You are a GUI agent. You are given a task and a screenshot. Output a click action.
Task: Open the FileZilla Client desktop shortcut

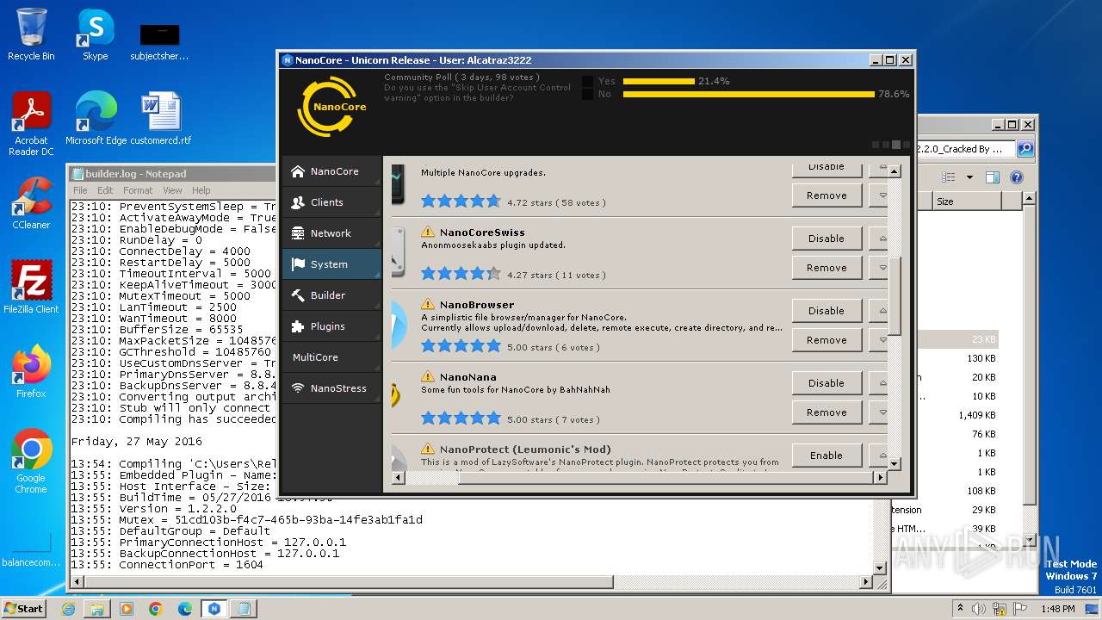point(31,288)
